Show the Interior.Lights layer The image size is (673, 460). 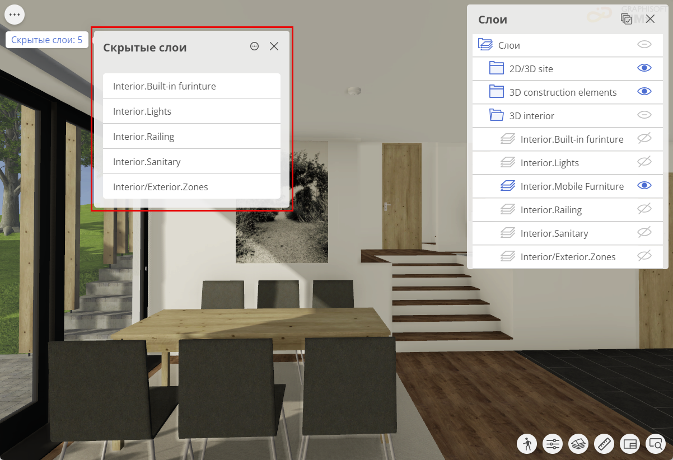644,162
